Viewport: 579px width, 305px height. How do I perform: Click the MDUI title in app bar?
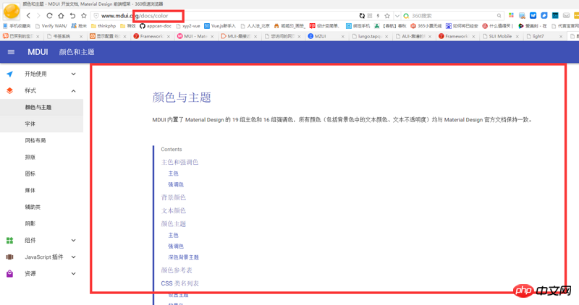click(38, 52)
